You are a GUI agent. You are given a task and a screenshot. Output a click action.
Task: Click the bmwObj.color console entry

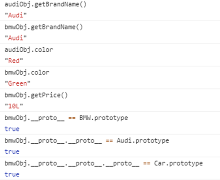click(27, 73)
